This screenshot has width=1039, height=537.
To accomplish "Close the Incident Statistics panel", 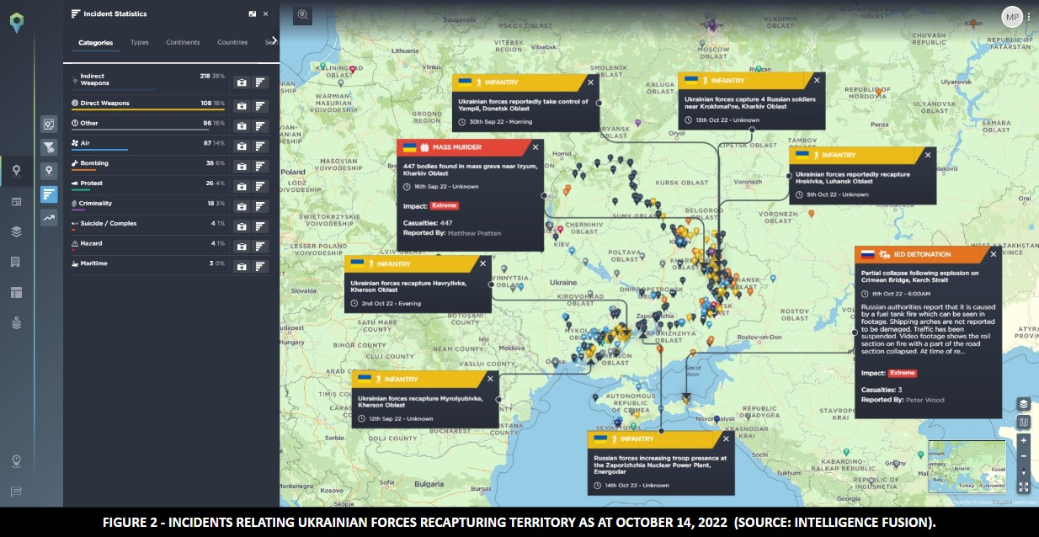I will coord(266,14).
